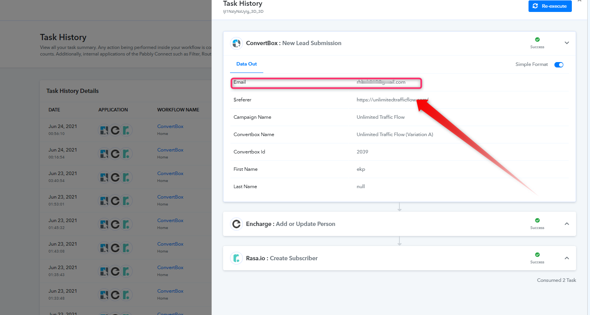The image size is (590, 315).
Task: Click Encharge icon in Jun 23 03:40:54 row
Action: pos(115,177)
